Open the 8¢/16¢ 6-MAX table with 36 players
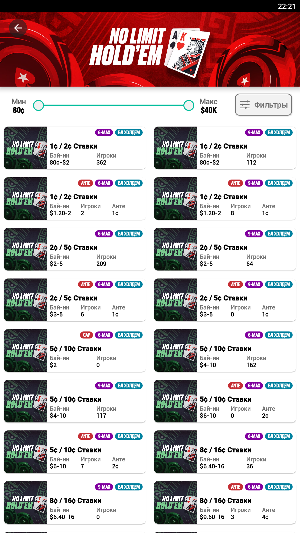The width and height of the screenshot is (300, 533). [225, 452]
